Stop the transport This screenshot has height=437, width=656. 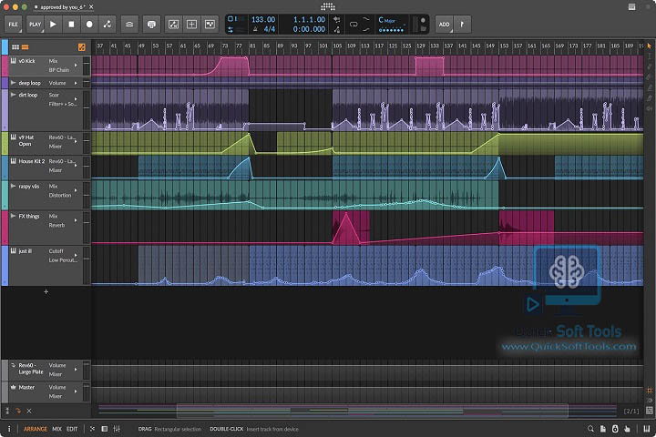[71, 25]
